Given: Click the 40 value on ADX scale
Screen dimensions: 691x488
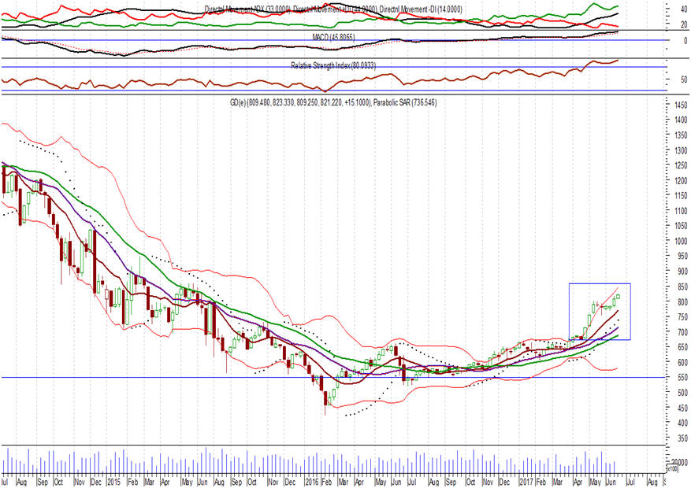Looking at the screenshot, I should pyautogui.click(x=674, y=9).
